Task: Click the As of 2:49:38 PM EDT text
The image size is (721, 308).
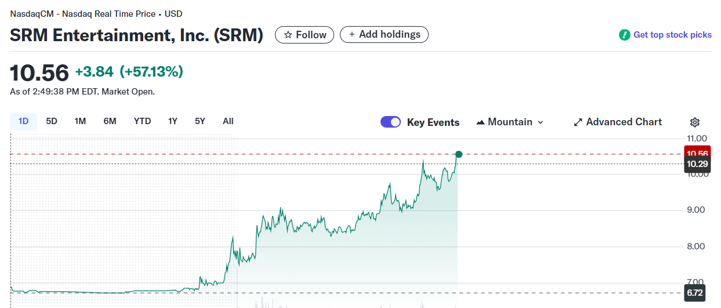Action: 82,92
